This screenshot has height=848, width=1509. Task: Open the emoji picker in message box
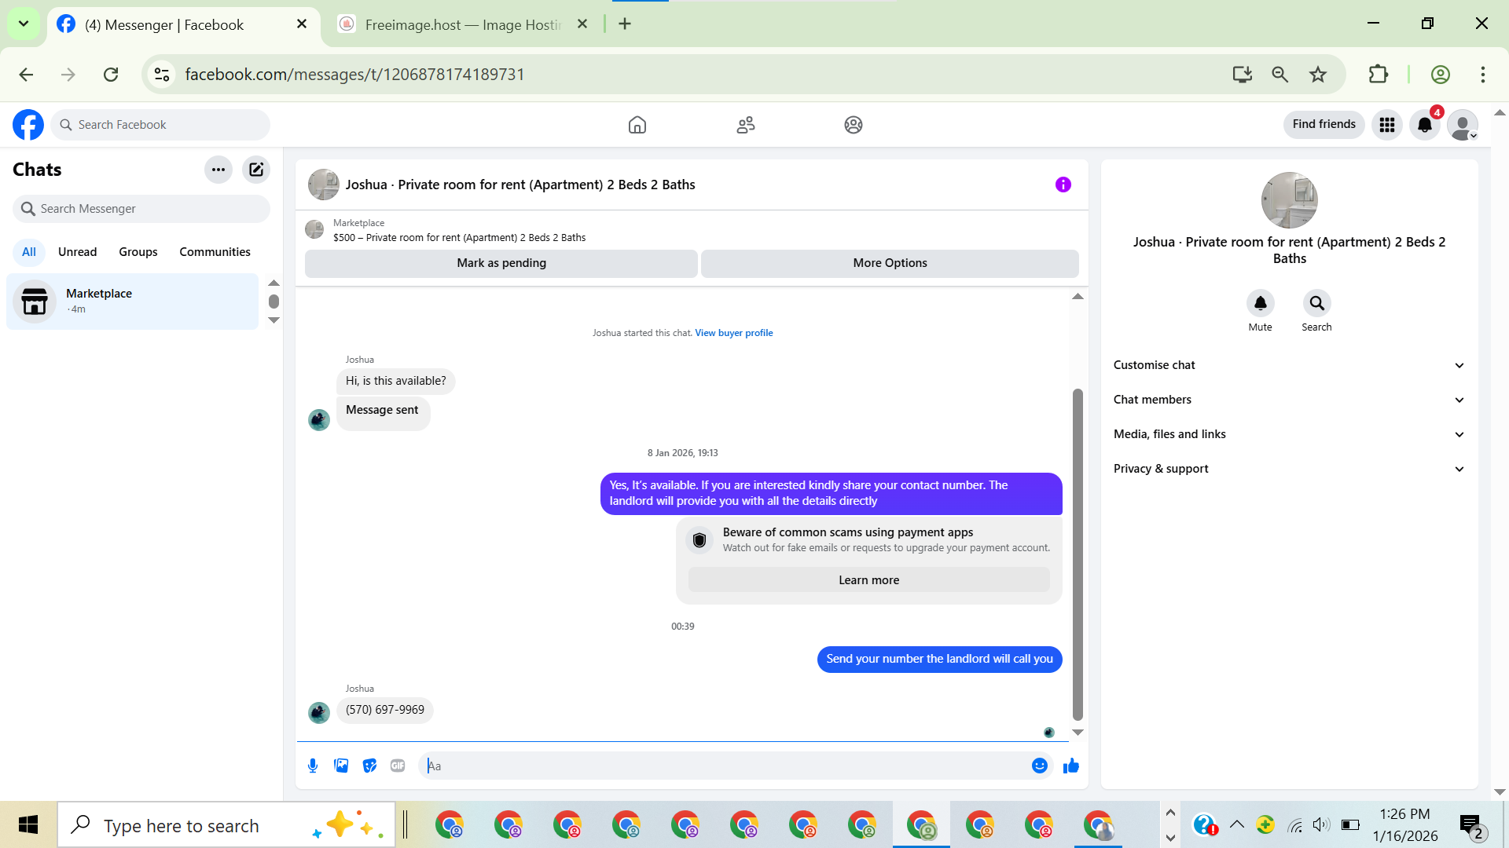(x=1039, y=766)
